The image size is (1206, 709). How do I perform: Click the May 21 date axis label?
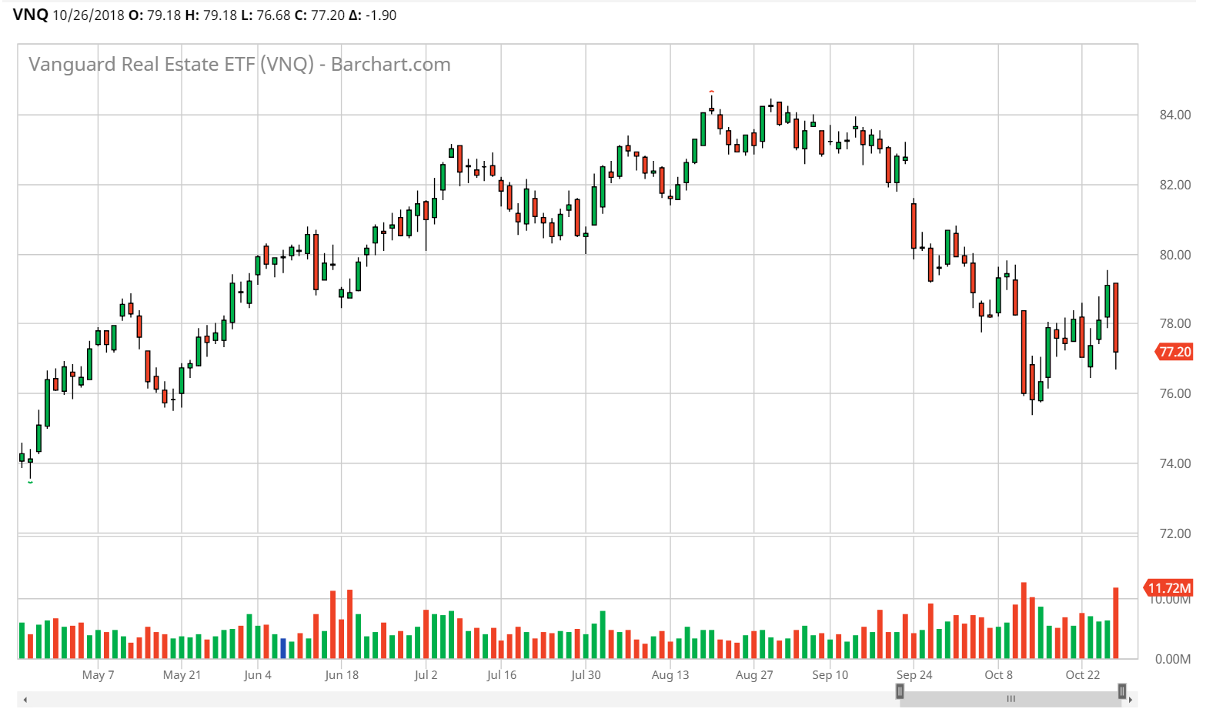click(x=182, y=675)
